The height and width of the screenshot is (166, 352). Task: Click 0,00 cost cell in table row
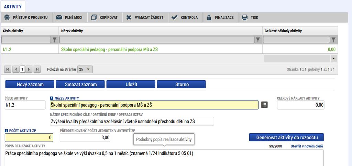[x=300, y=49]
